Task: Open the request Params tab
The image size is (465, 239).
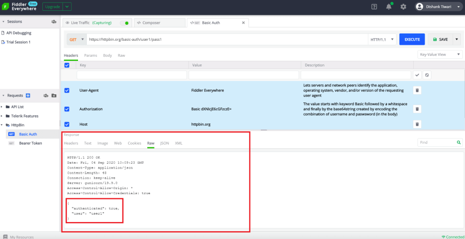Action: (x=90, y=55)
